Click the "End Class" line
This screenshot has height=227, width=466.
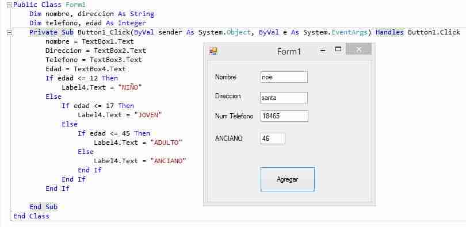point(32,216)
